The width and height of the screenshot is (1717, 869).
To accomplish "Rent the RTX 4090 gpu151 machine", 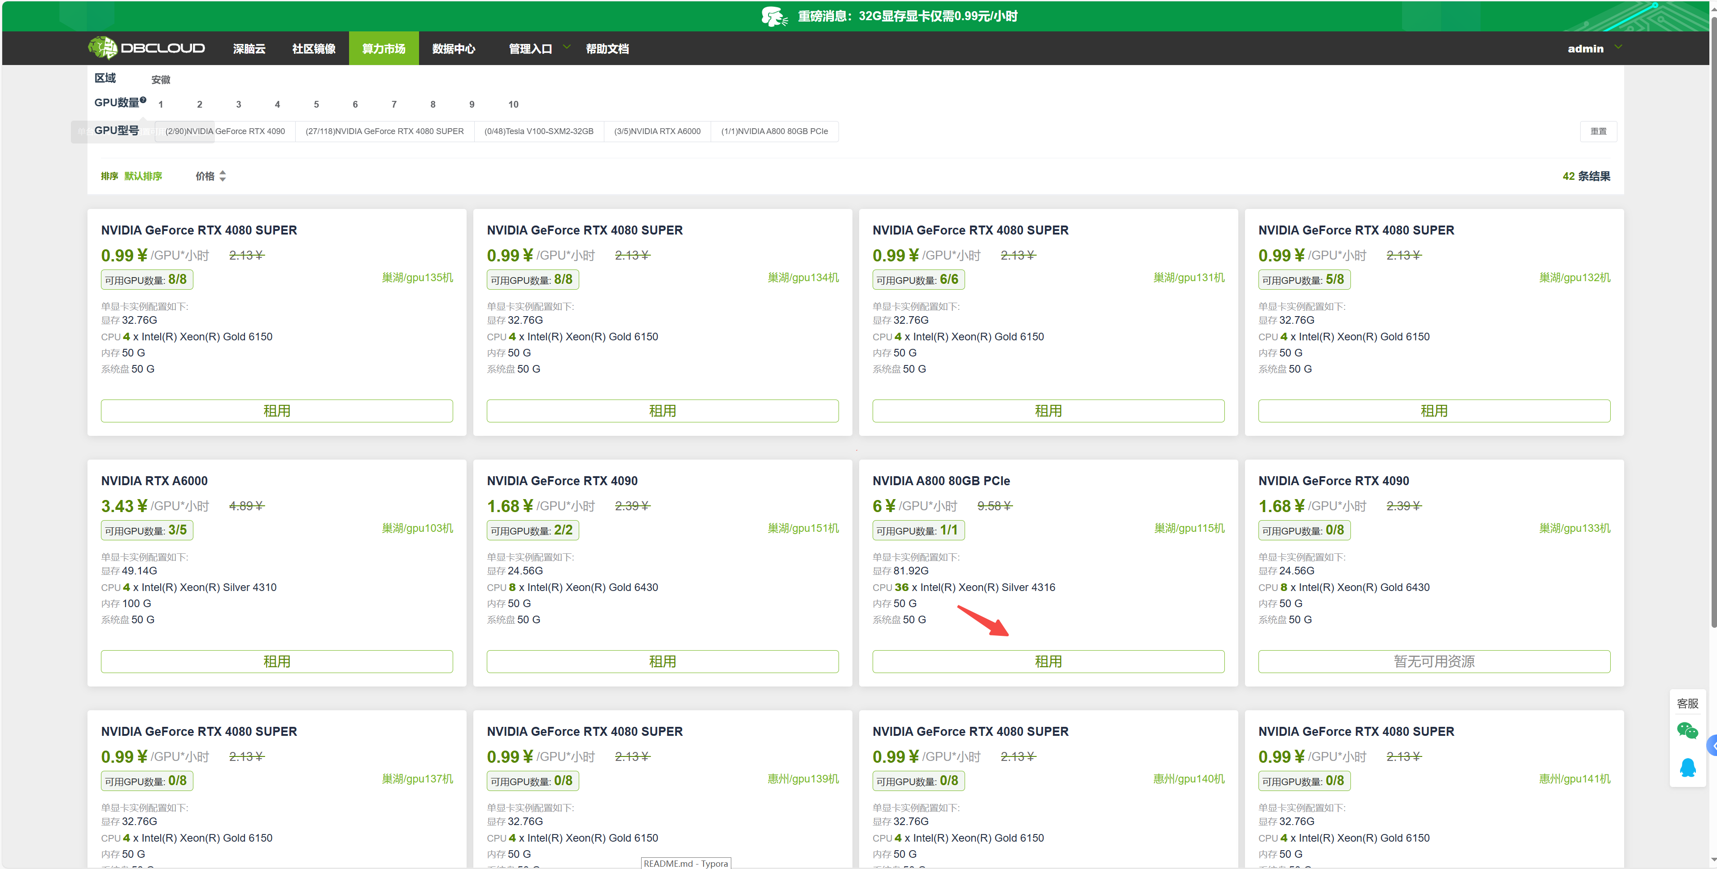I will coord(663,661).
